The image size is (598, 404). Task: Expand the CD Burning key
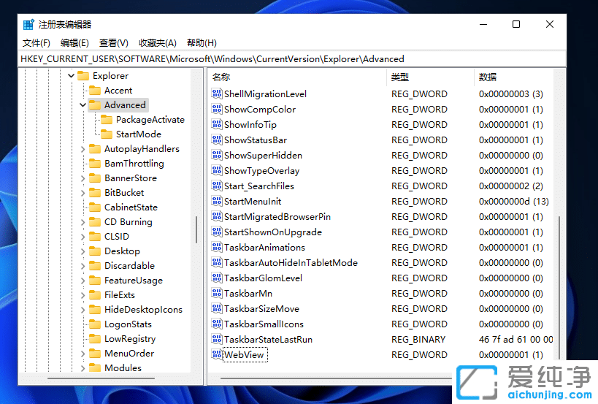pos(83,221)
